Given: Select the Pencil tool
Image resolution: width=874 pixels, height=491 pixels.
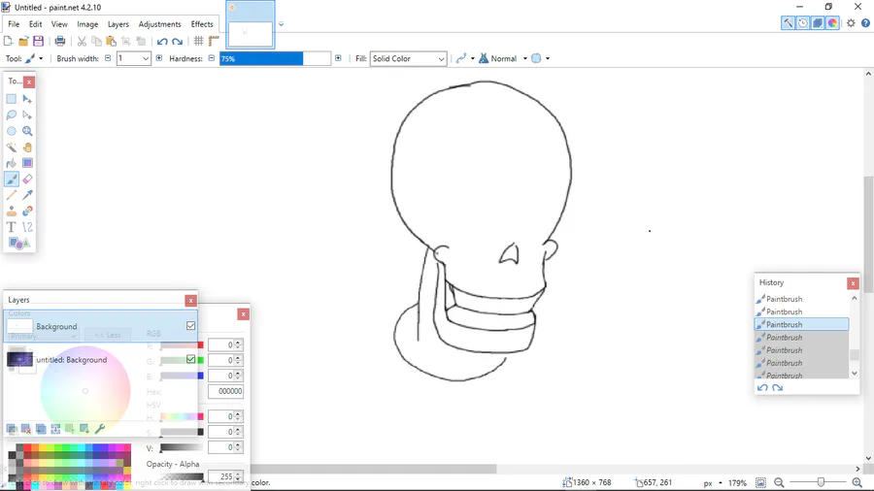Looking at the screenshot, I should [x=11, y=195].
